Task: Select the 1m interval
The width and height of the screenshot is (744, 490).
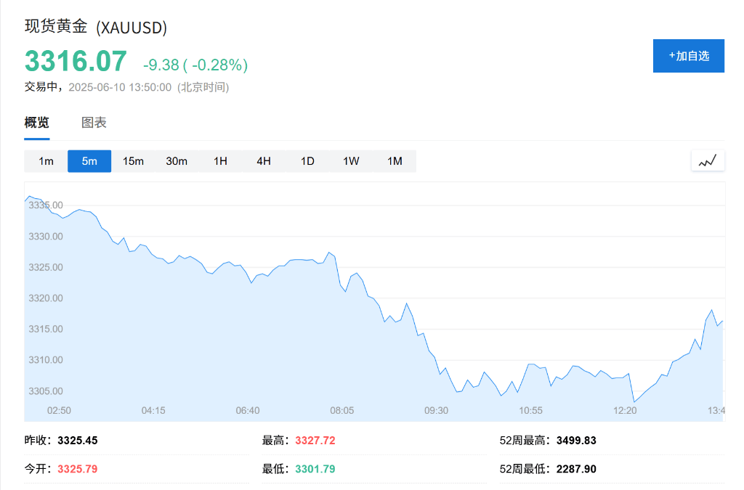Action: (x=46, y=161)
